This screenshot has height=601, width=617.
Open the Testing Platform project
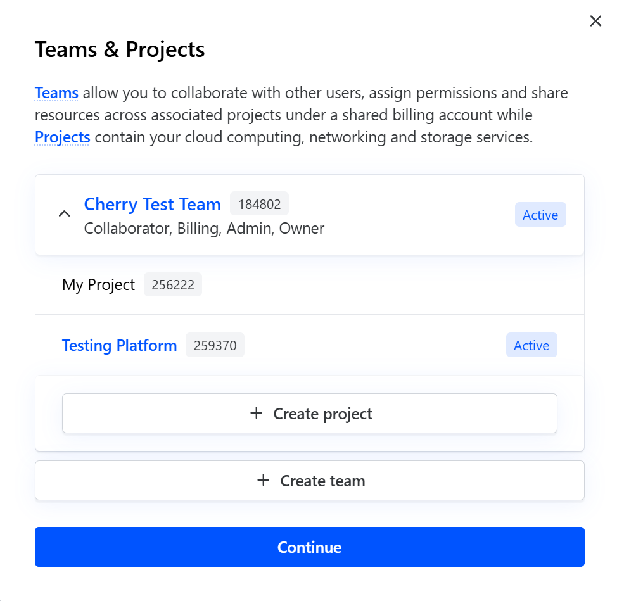click(x=119, y=346)
